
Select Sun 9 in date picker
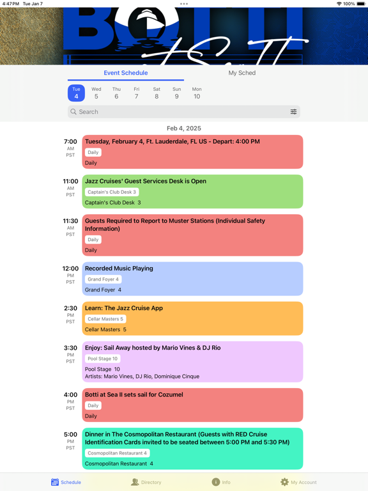(x=177, y=93)
